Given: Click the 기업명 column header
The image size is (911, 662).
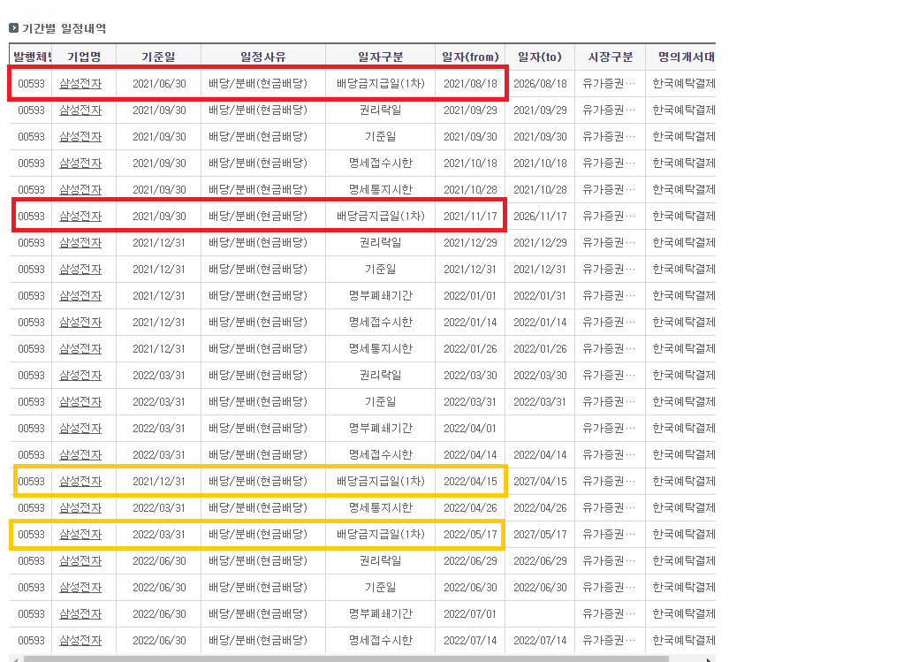Looking at the screenshot, I should 84,57.
